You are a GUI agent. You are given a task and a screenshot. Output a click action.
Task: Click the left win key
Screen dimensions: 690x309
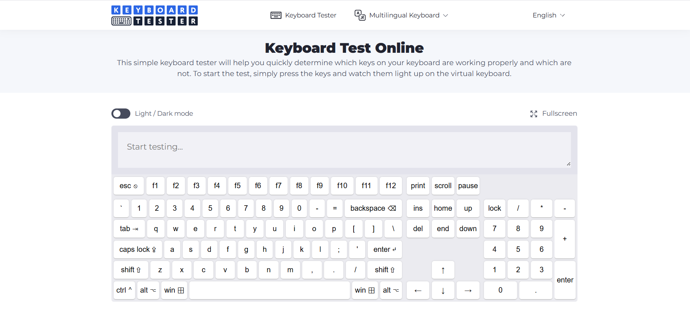pos(174,290)
